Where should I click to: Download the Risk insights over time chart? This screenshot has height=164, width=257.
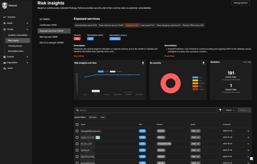[x=143, y=63]
